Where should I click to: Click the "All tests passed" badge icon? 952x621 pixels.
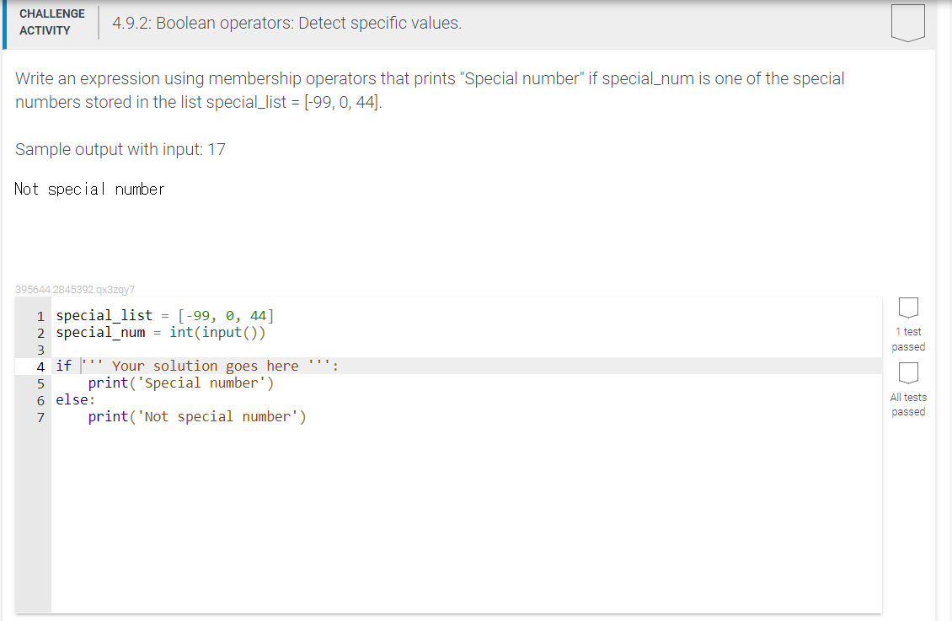908,373
